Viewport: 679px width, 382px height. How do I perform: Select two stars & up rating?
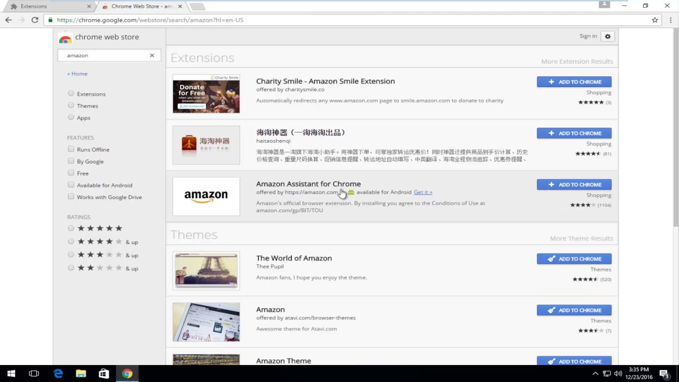[71, 268]
